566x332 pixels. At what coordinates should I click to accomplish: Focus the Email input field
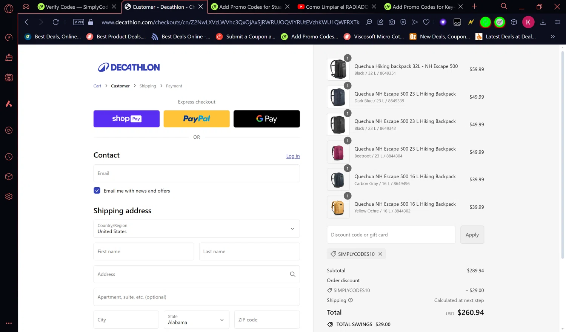pos(197,173)
